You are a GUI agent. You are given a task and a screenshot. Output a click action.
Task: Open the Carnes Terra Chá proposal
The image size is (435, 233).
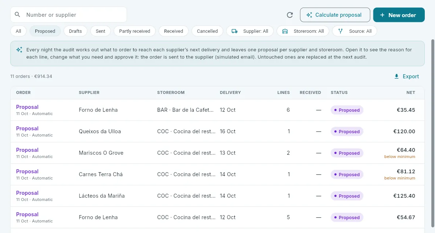pyautogui.click(x=217, y=174)
